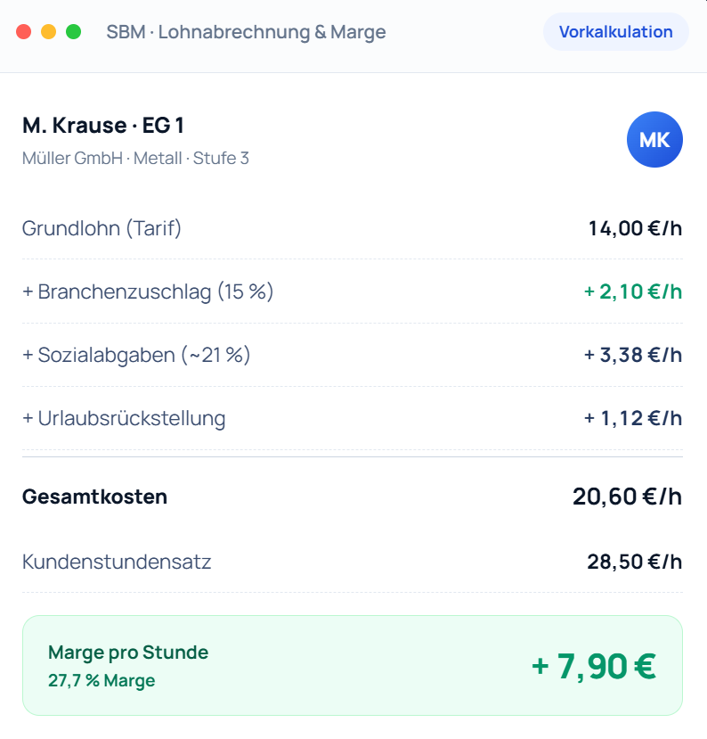Image resolution: width=707 pixels, height=739 pixels.
Task: Click the 14,00 €/h base wage value
Action: (635, 228)
